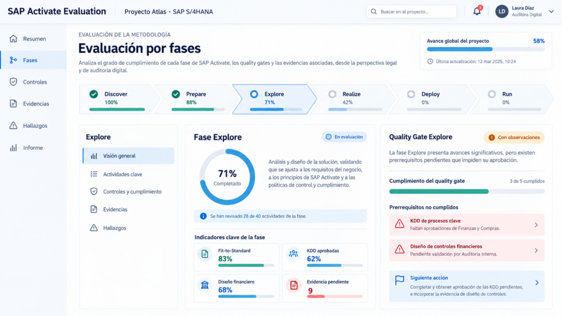Click the Controles shield icon in main sidebar
Image resolution: width=562 pixels, height=316 pixels.
(13, 82)
